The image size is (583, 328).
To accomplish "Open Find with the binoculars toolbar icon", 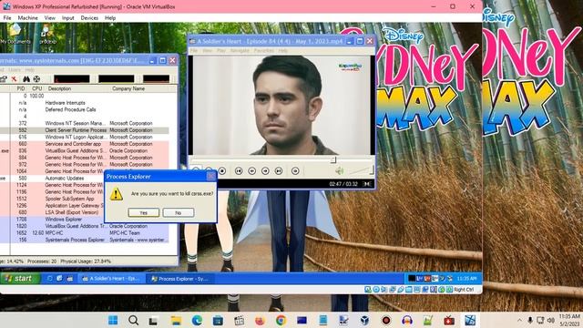I will tap(26, 79).
